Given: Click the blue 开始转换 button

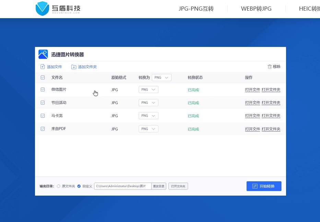Looking at the screenshot, I should point(264,186).
